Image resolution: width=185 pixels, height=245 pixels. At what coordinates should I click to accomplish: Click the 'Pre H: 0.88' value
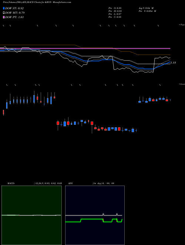(115, 11)
